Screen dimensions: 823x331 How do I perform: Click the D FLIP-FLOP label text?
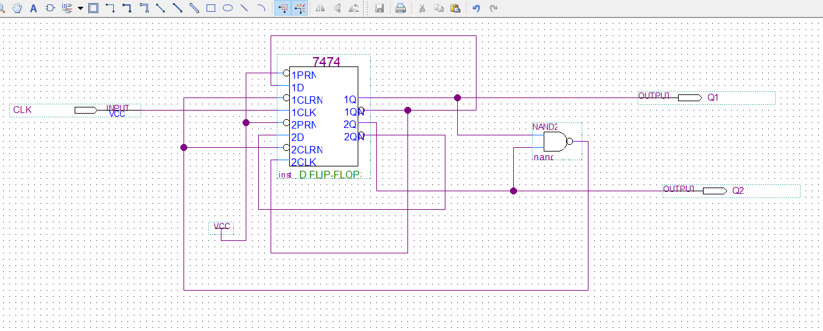330,175
